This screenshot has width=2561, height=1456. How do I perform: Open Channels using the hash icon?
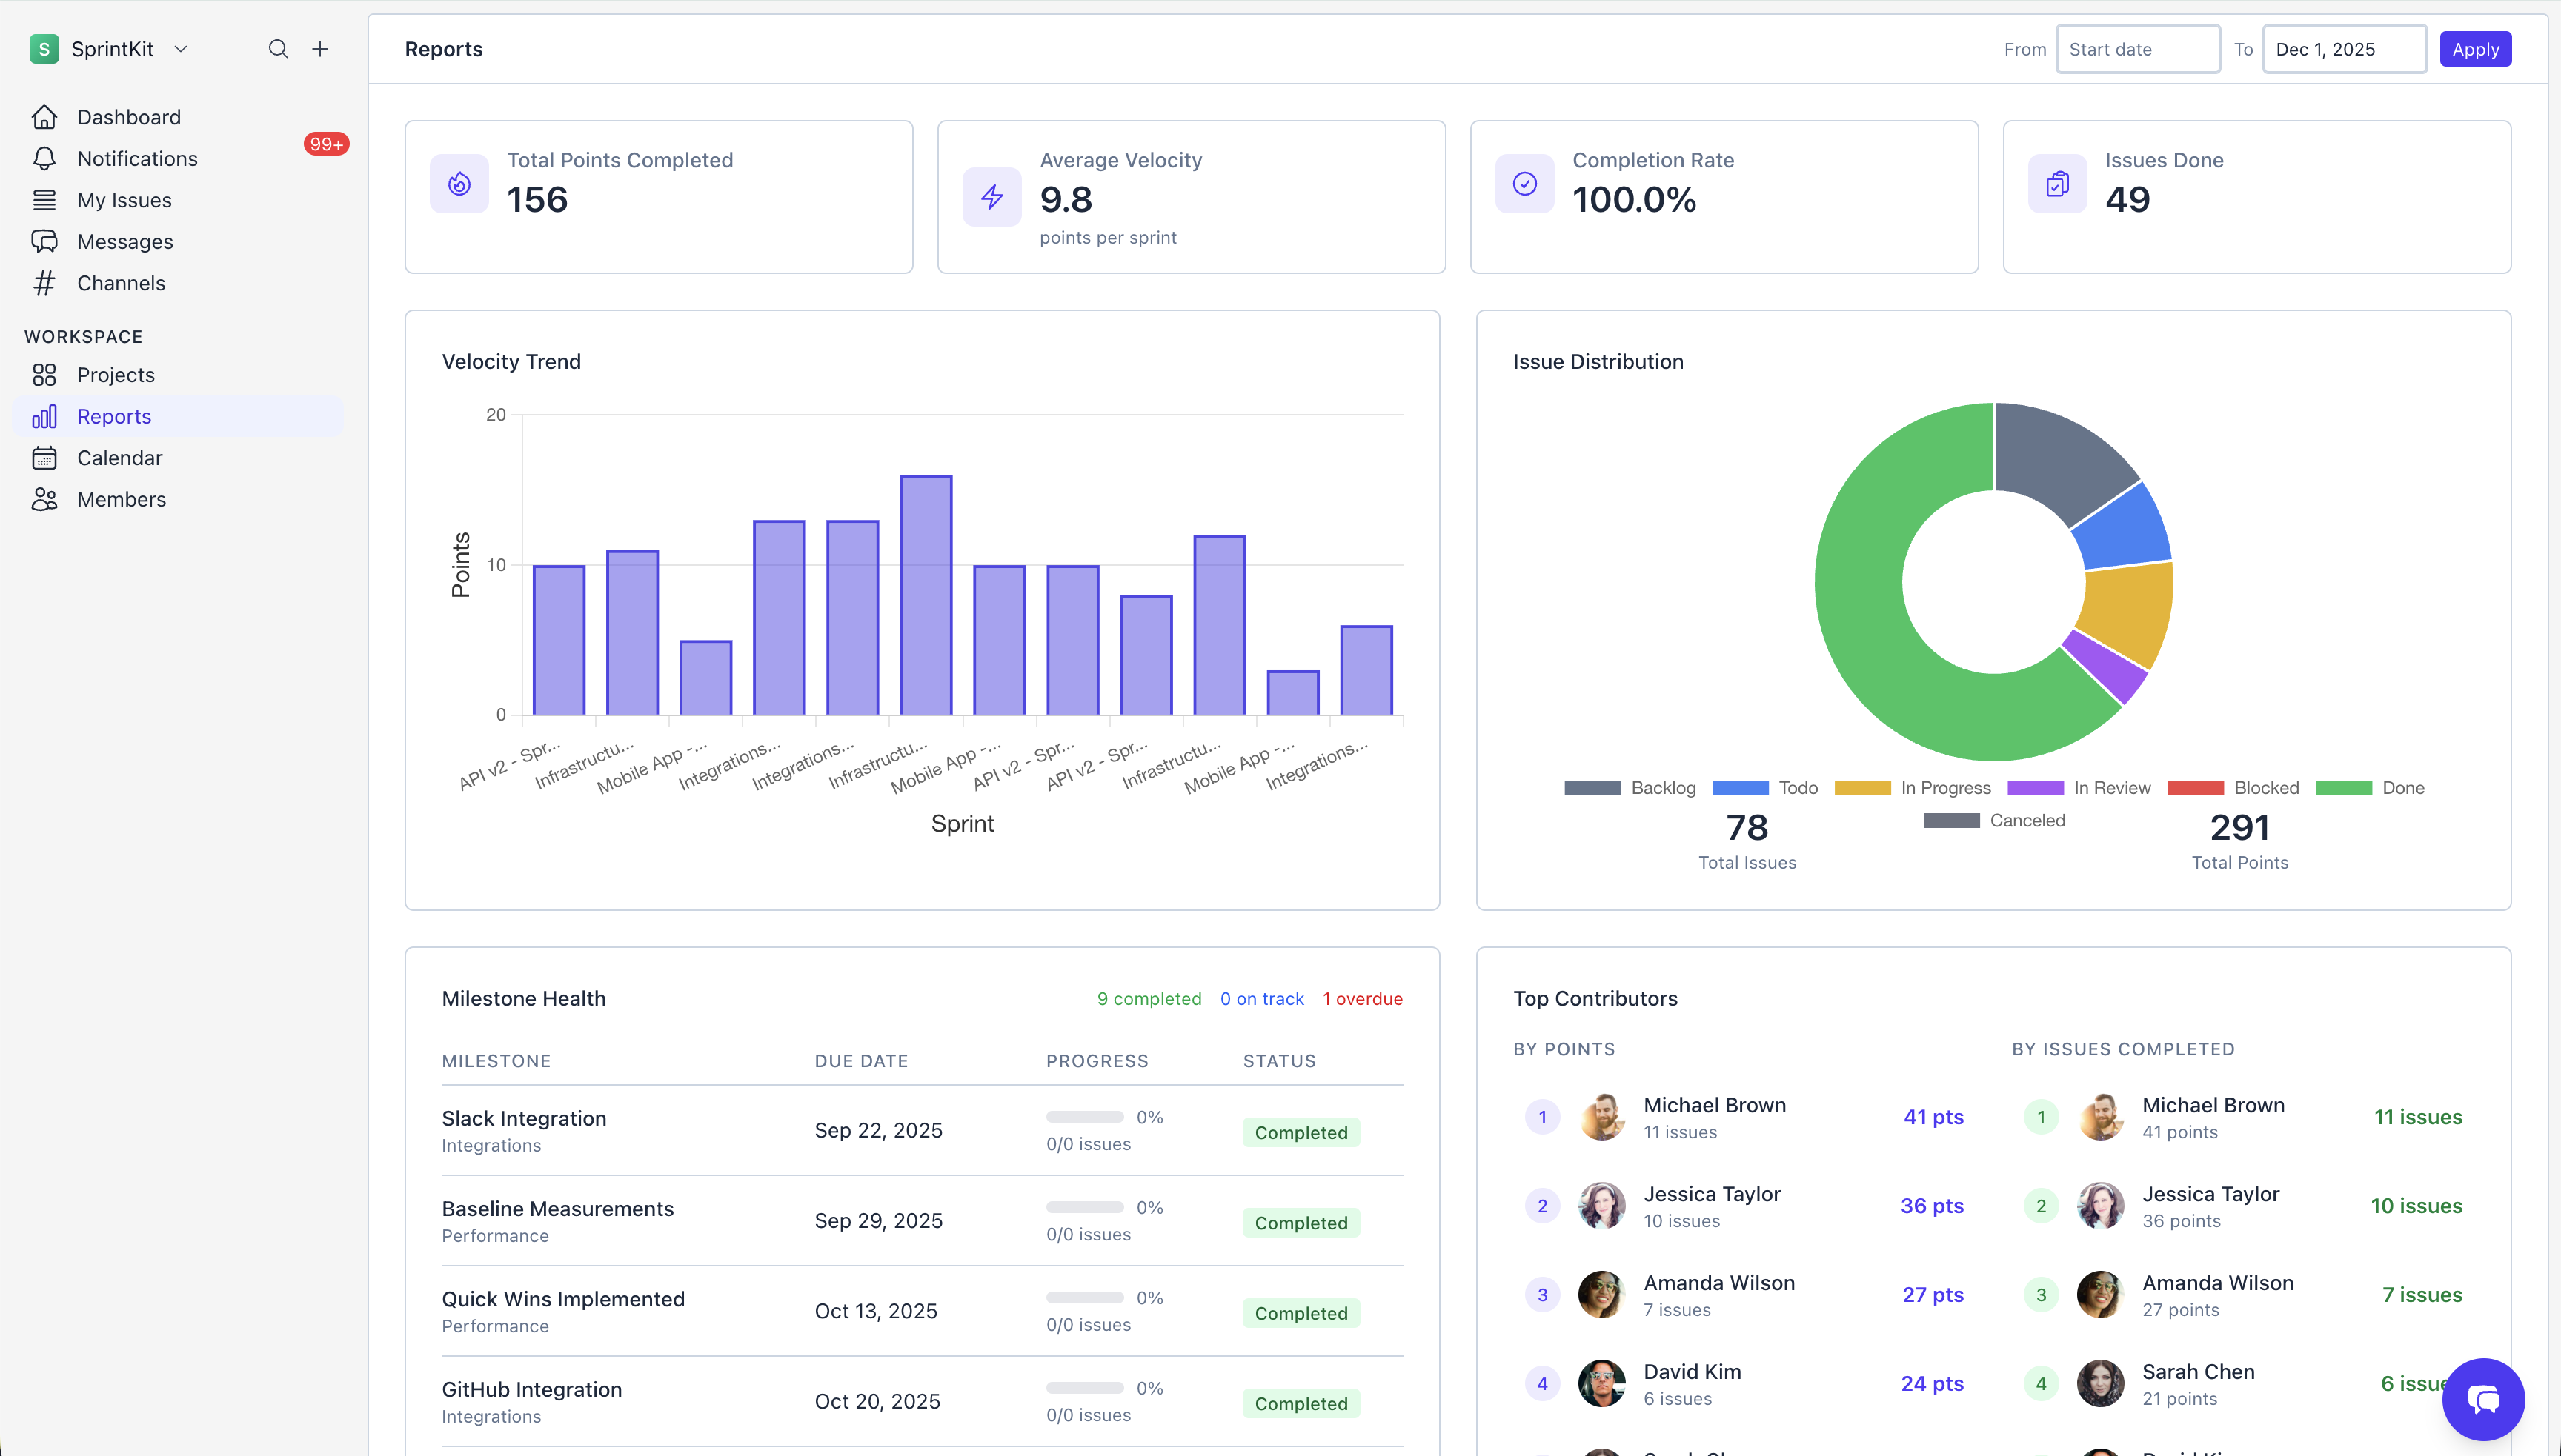point(45,283)
